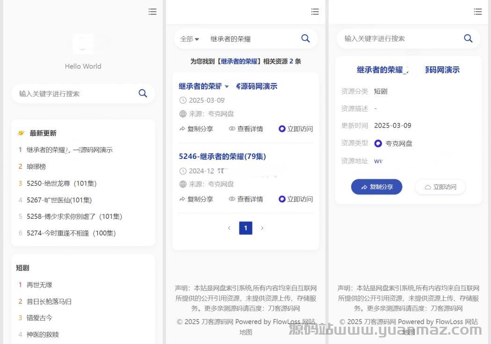491x344 pixels.
Task: Open 错爱古今 in the 短剧 list
Action: (x=39, y=318)
